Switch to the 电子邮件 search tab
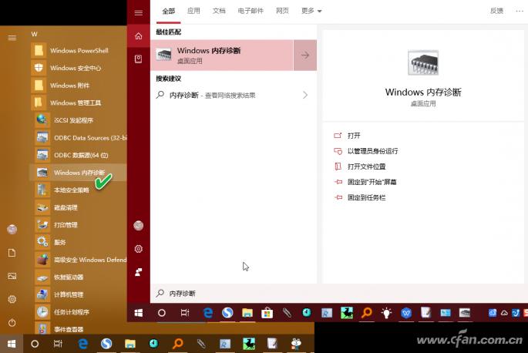The image size is (528, 353). (251, 11)
